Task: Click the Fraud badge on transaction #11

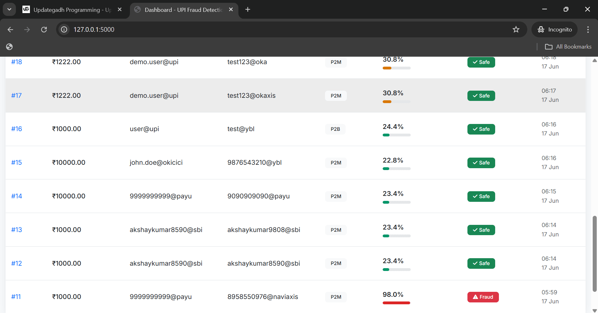Action: [483, 297]
